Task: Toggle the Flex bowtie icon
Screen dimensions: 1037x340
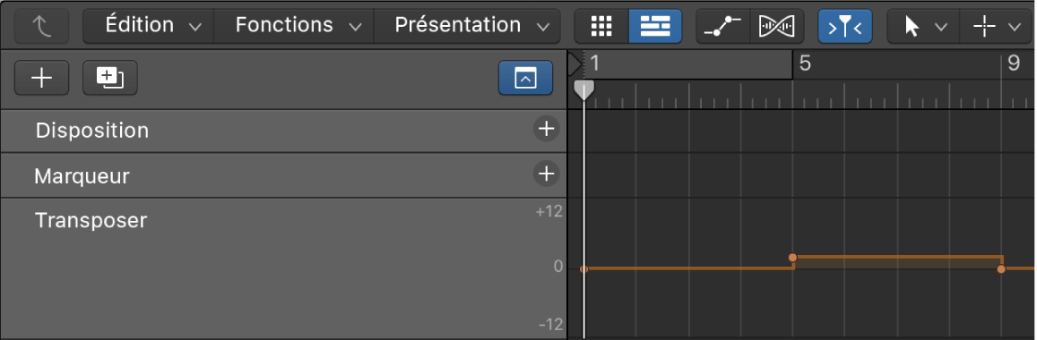Action: point(777,27)
